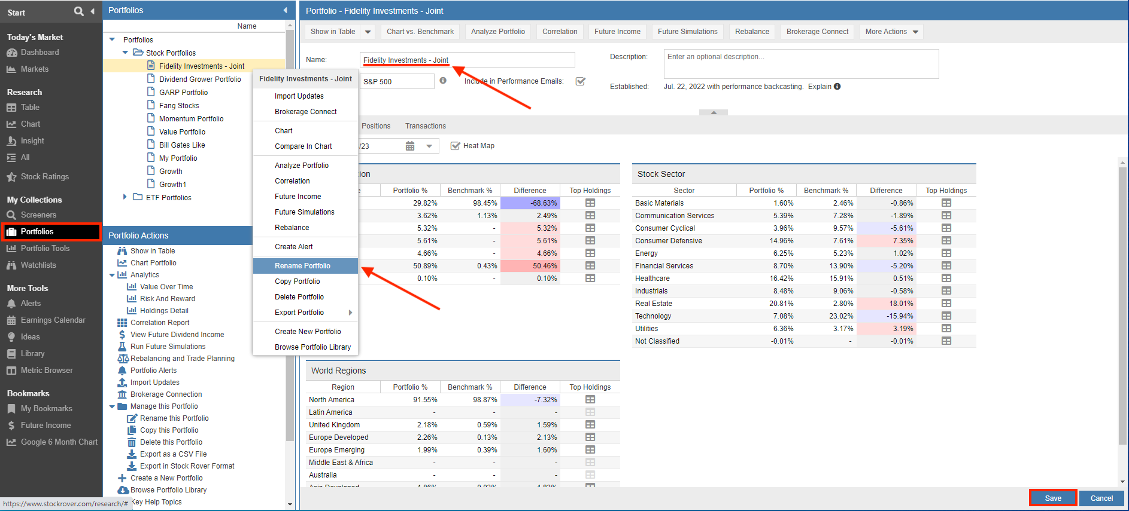Click Run Future Simulations action
The image size is (1129, 511).
point(168,347)
